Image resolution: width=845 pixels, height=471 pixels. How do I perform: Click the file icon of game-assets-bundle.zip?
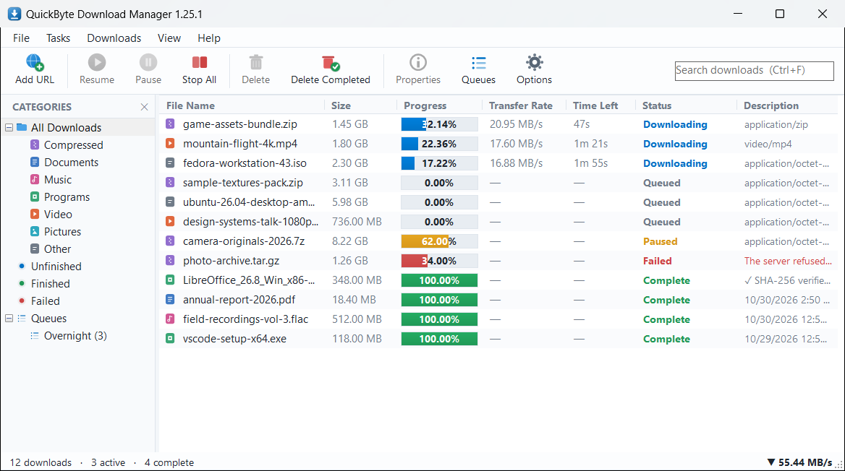tap(170, 124)
